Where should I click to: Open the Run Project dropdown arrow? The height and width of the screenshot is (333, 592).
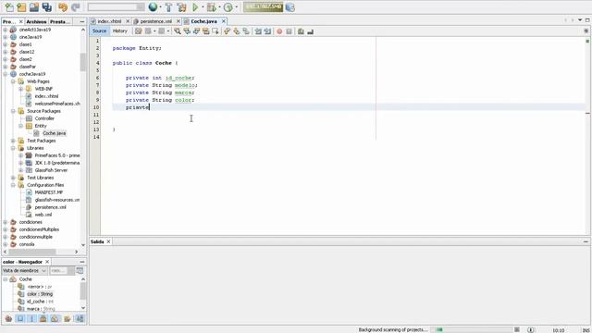[x=203, y=7]
